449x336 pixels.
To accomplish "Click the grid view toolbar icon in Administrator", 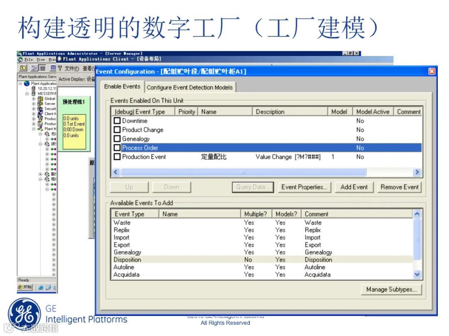I will point(42,68).
